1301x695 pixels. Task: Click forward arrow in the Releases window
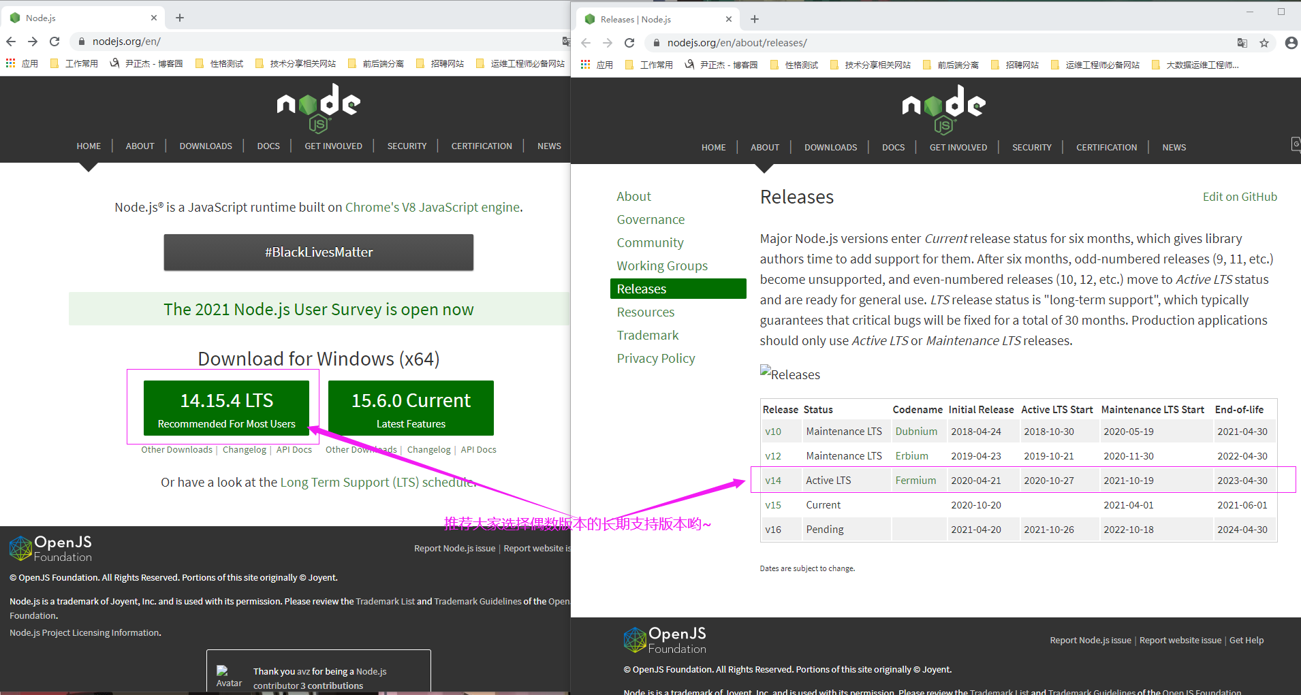[x=608, y=43]
